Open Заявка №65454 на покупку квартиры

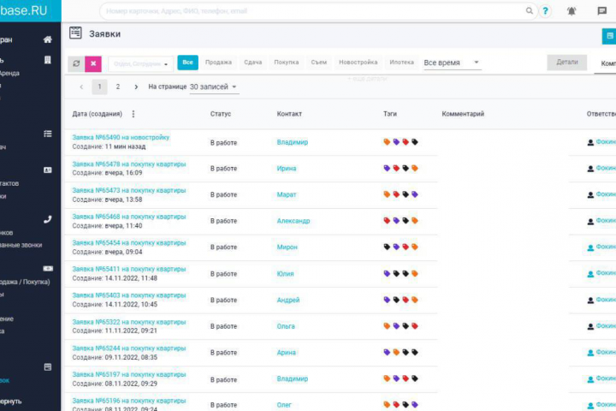129,243
